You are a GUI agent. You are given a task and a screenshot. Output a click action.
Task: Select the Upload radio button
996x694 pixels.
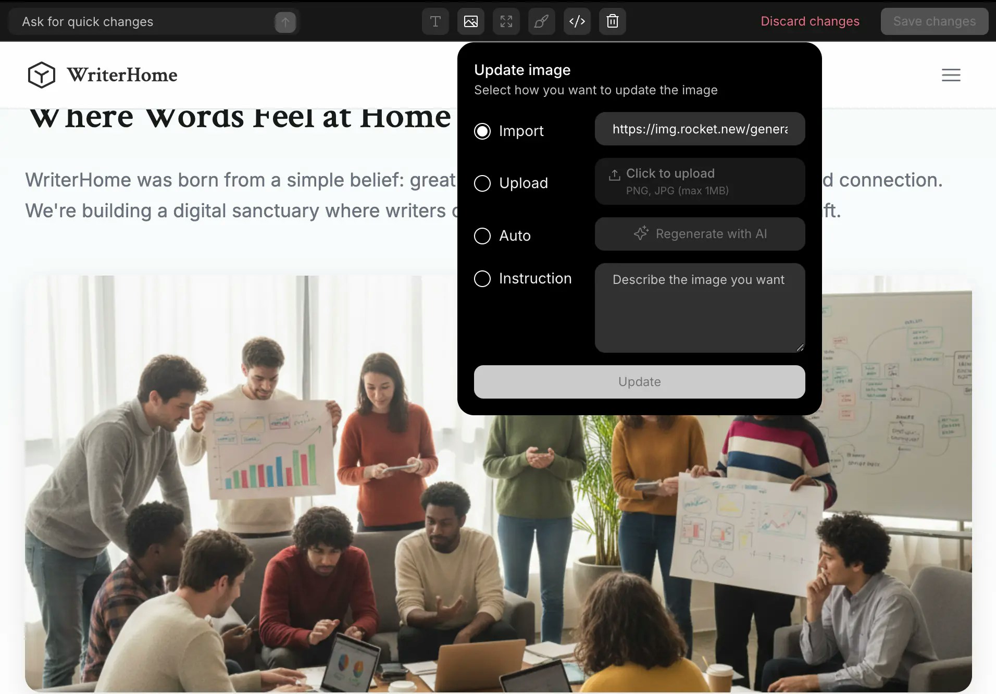pos(482,183)
